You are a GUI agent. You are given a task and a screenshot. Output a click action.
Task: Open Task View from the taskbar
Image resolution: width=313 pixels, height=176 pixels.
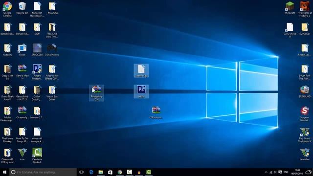81,172
